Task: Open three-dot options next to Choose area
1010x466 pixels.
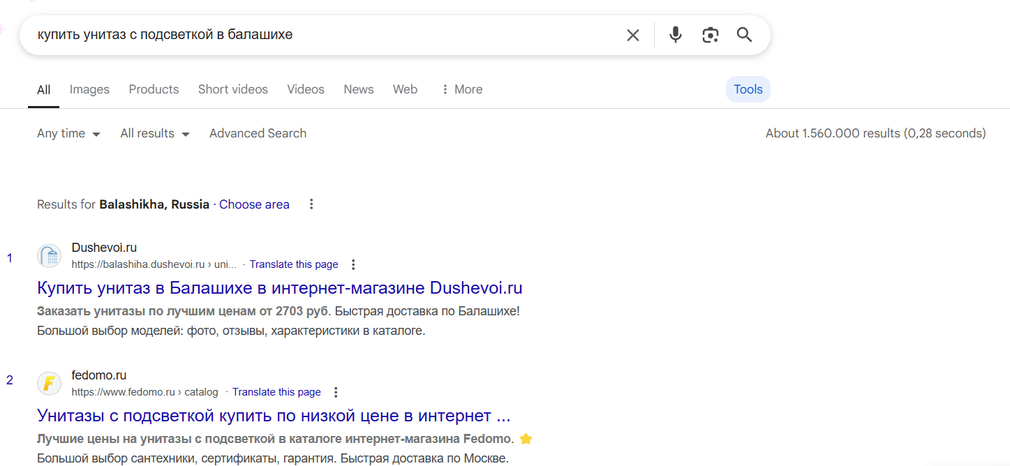Action: tap(311, 204)
